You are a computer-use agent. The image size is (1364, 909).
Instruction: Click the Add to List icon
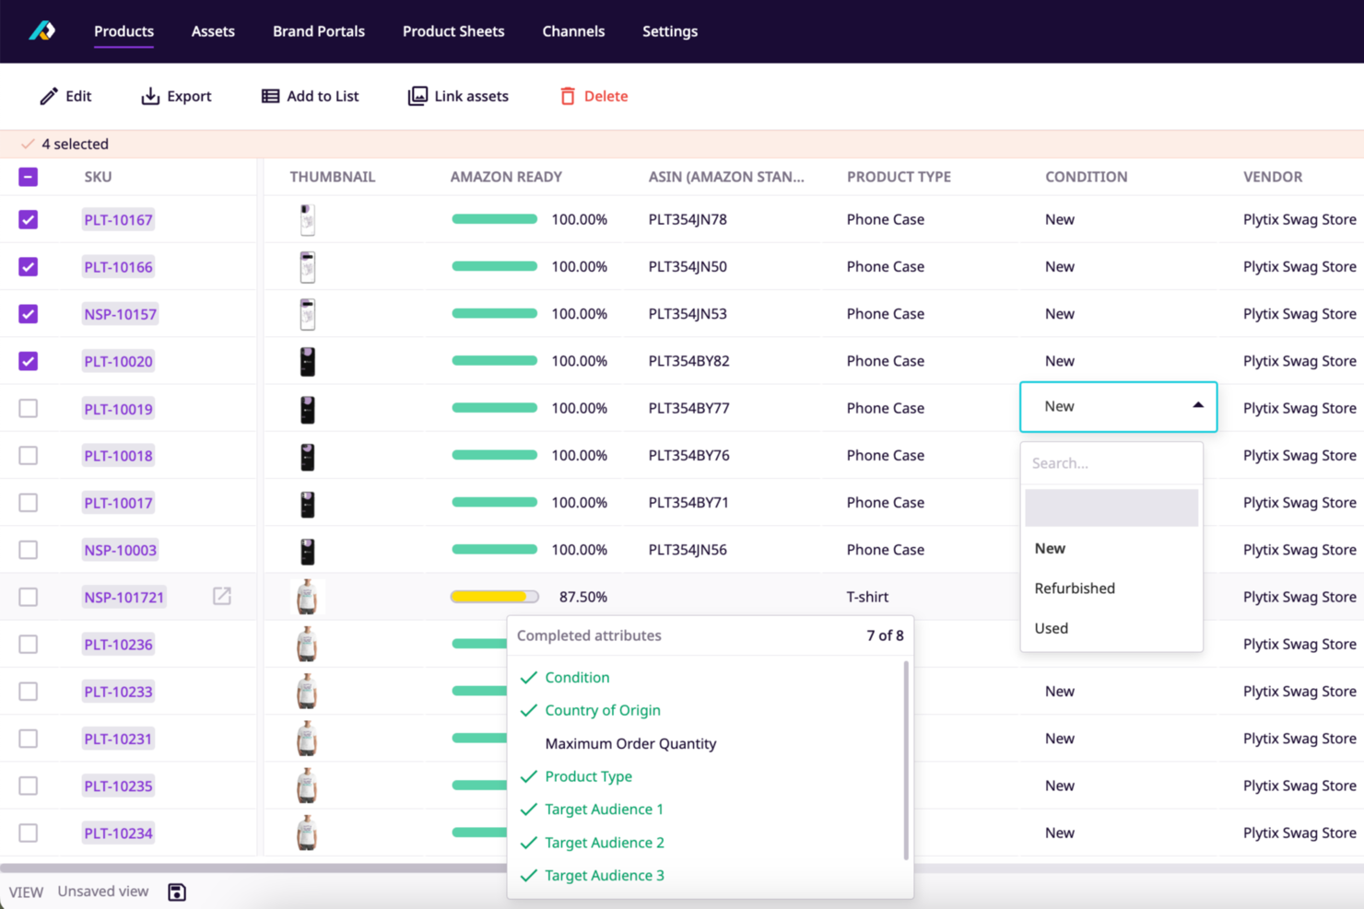coord(270,96)
